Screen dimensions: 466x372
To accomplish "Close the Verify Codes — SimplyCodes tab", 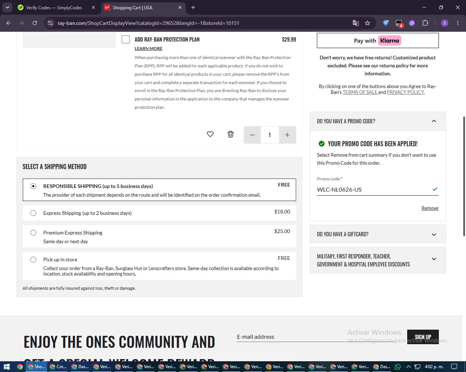I will coord(93,7).
